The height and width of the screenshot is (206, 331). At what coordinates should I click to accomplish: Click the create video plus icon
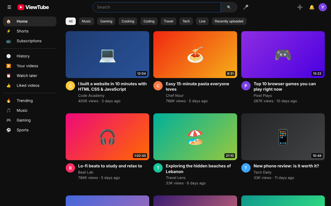[300, 7]
